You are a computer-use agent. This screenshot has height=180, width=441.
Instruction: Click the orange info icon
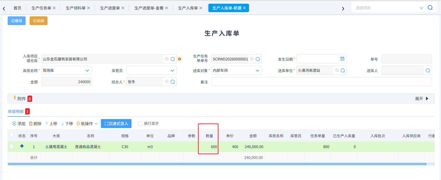tap(180, 59)
